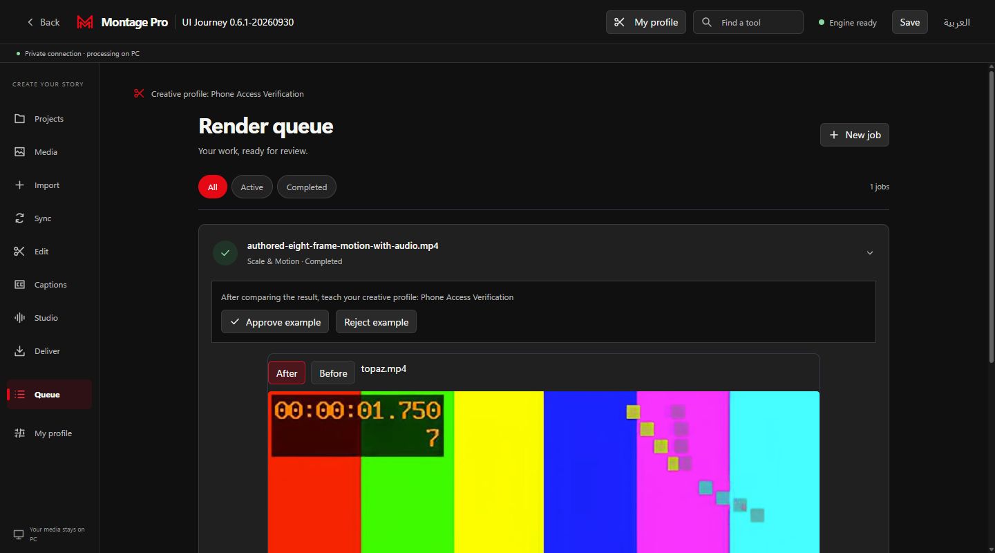Click the authored-eight-frame-motion-with-audio.mp4 file name
The height and width of the screenshot is (553, 995).
pyautogui.click(x=343, y=245)
